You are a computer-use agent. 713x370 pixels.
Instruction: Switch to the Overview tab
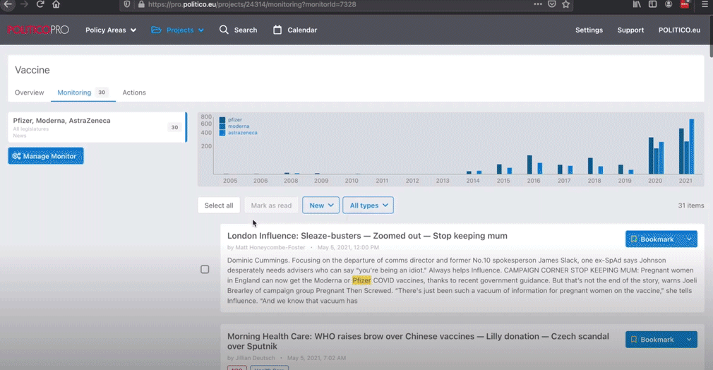pos(29,92)
